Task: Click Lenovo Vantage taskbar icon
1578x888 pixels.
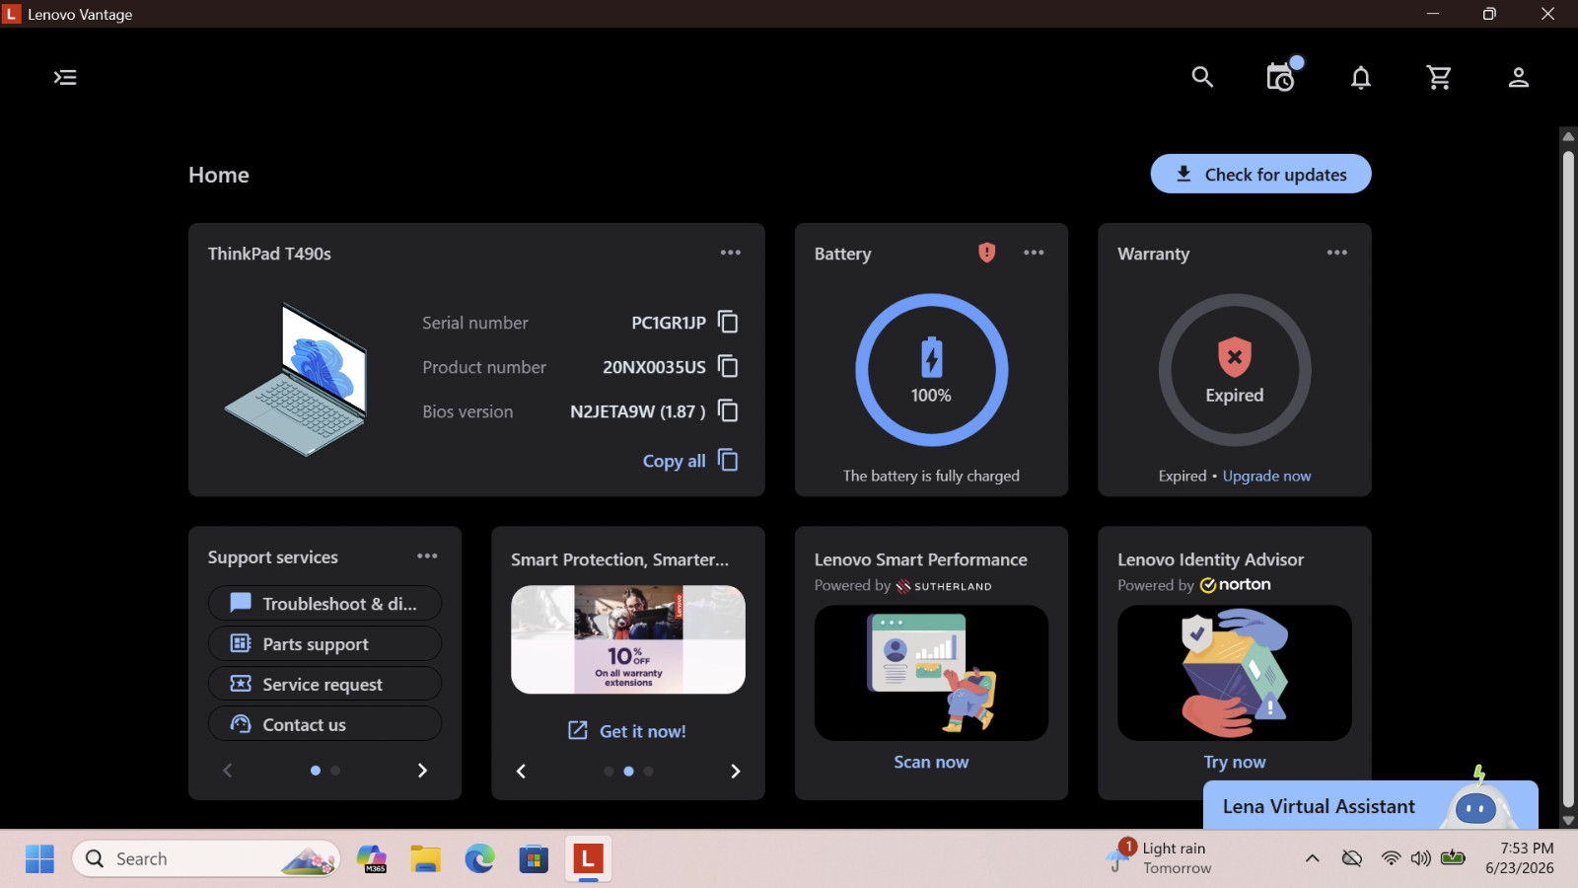Action: (x=588, y=859)
